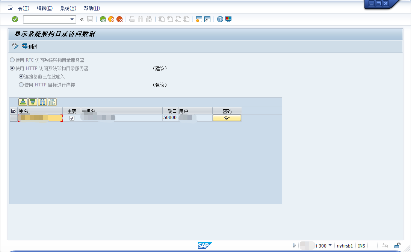The height and width of the screenshot is (252, 411).
Task: Click the green Back icon
Action: [x=103, y=19]
